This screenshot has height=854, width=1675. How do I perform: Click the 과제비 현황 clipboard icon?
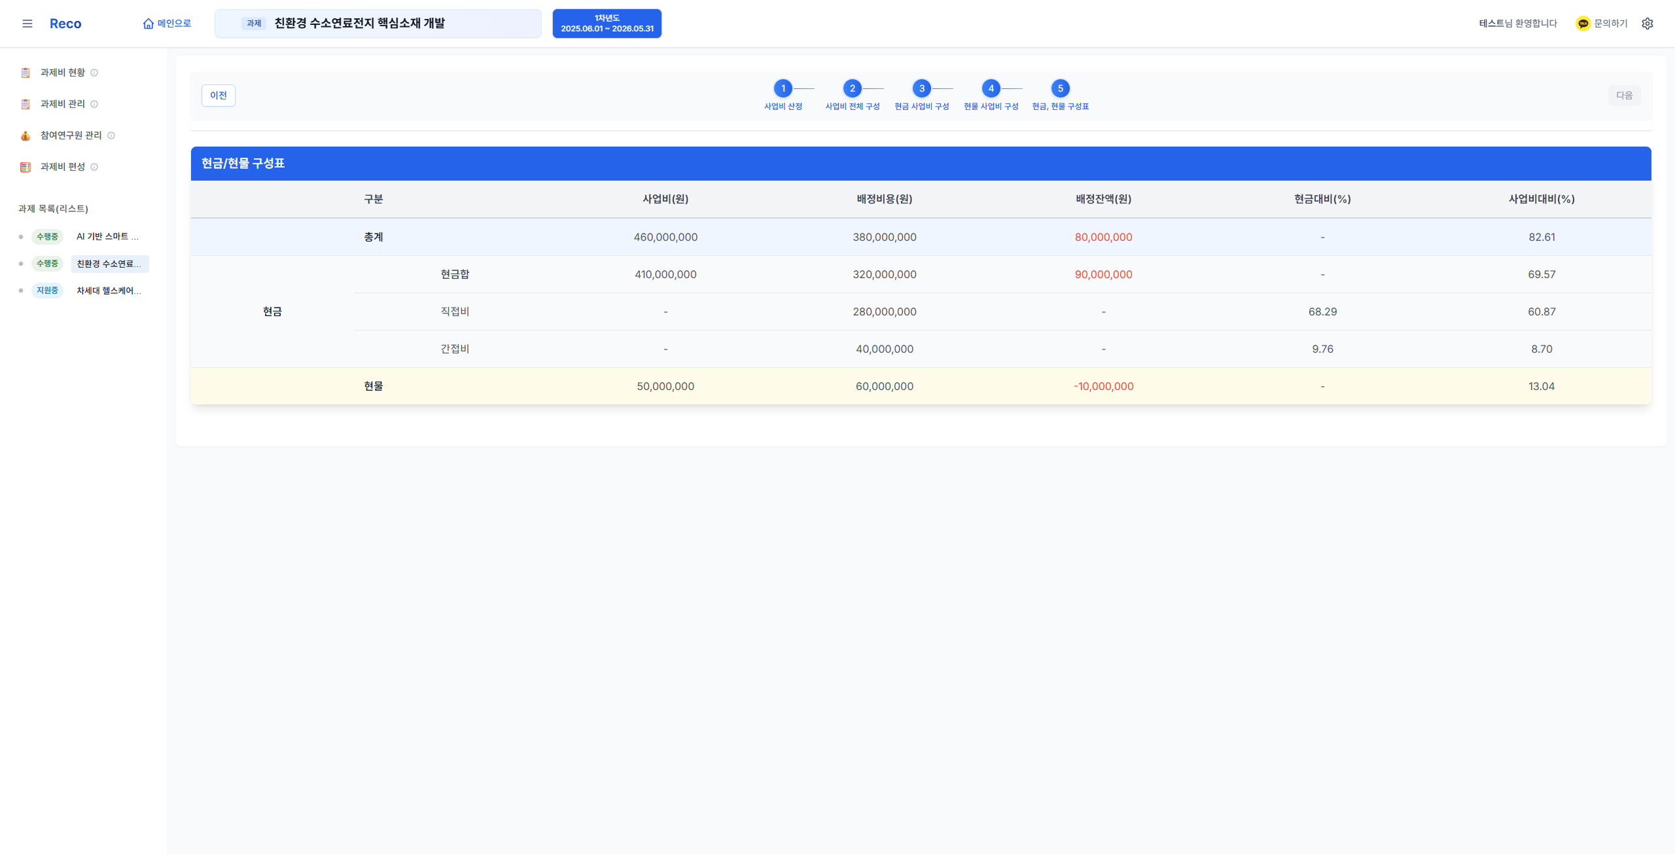pos(26,73)
